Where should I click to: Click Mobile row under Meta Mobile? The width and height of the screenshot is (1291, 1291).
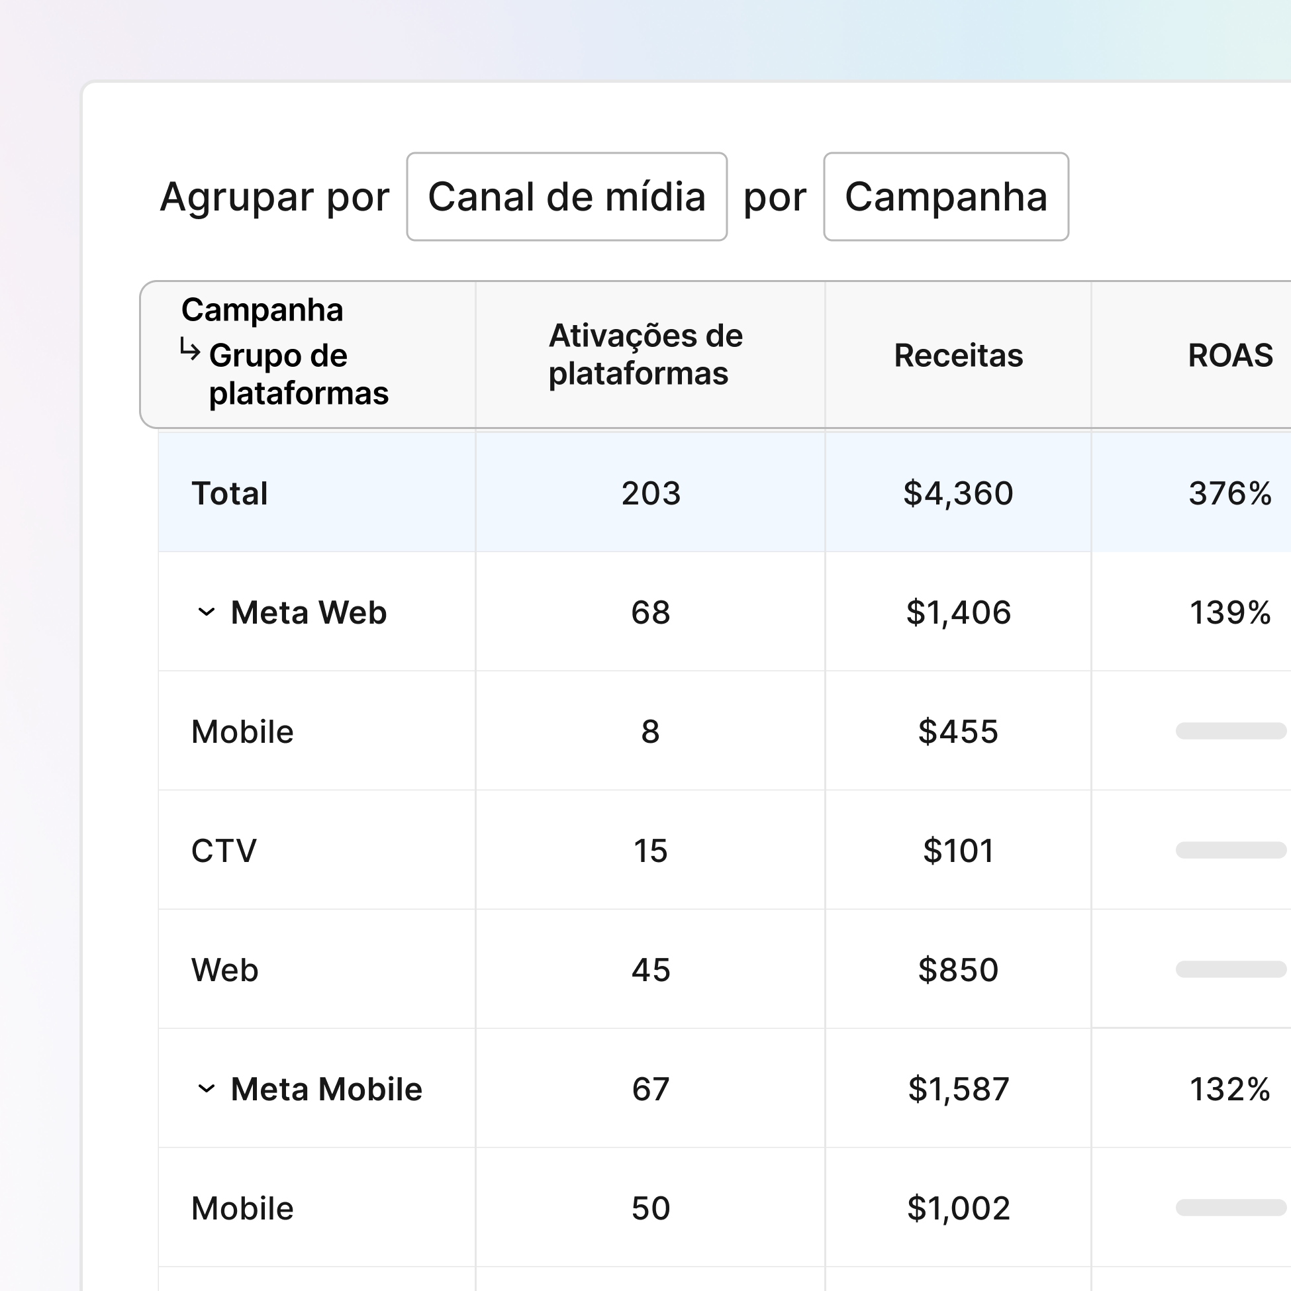pyautogui.click(x=242, y=1208)
